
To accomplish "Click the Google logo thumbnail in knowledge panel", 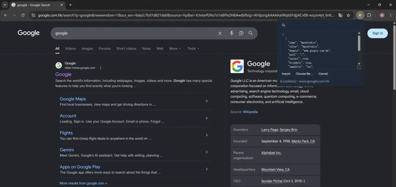I will (237, 66).
